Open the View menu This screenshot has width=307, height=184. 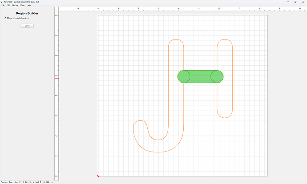pos(23,5)
